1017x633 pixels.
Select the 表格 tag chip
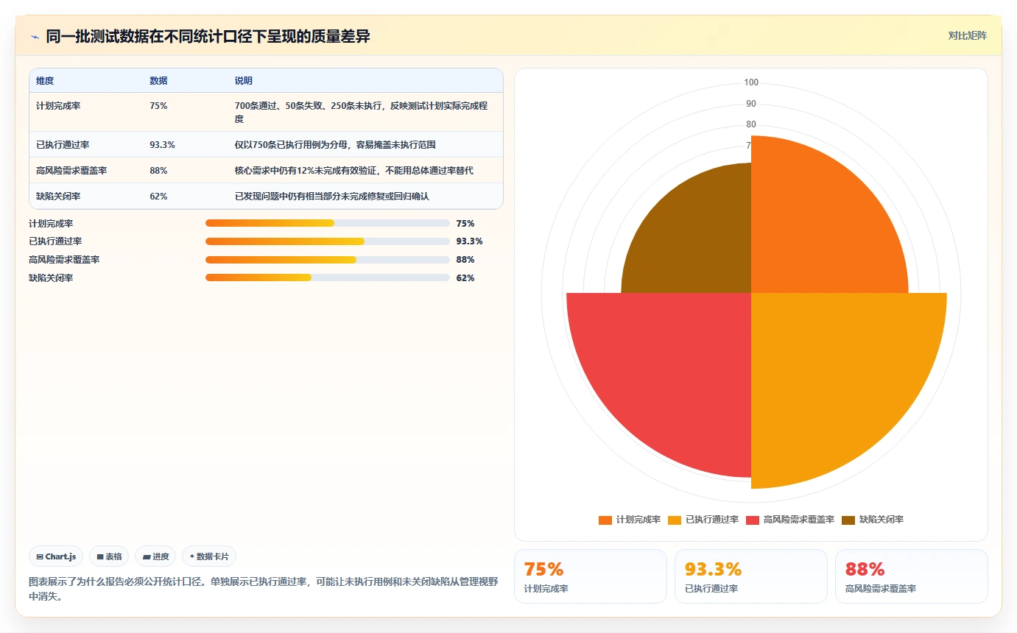point(110,556)
